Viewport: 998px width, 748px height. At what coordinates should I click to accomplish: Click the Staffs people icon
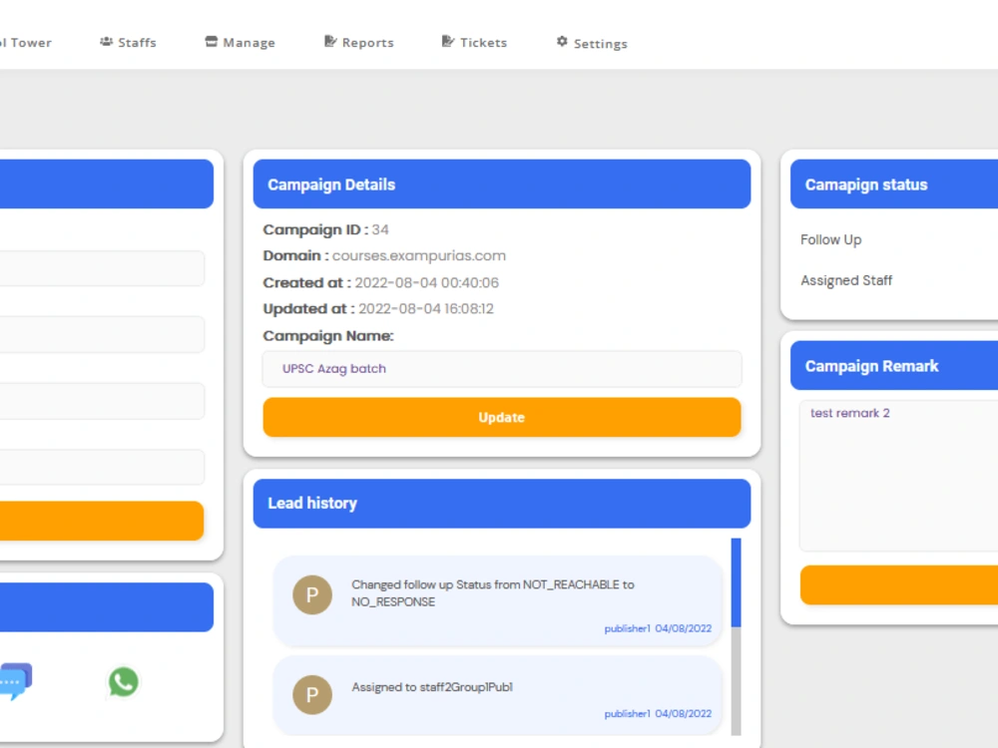point(107,41)
